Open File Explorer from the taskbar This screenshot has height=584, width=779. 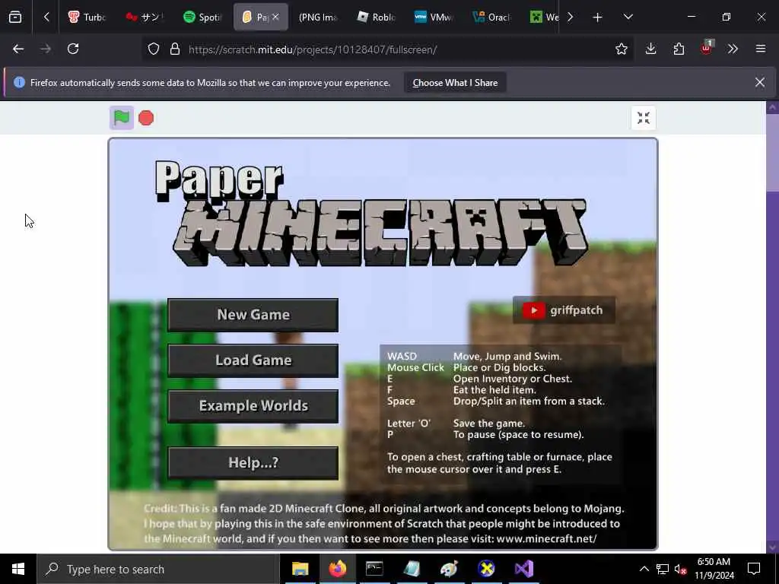(x=300, y=569)
